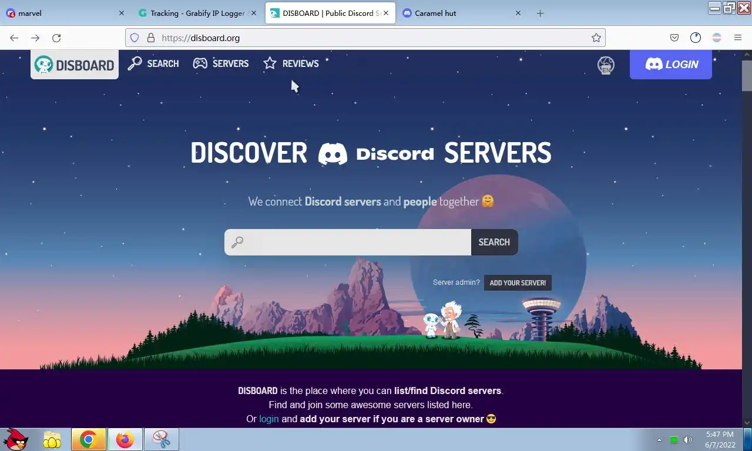Click the dark SEARCH button
This screenshot has height=451, width=752.
(x=494, y=242)
